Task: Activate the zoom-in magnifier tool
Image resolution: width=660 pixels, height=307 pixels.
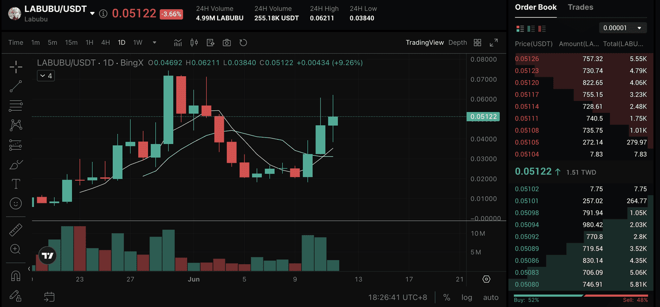Action: click(x=16, y=249)
